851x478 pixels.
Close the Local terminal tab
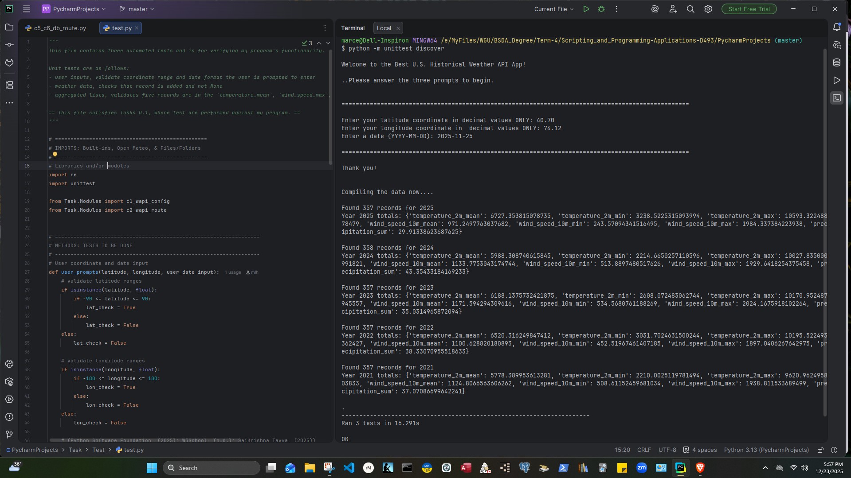pos(398,28)
